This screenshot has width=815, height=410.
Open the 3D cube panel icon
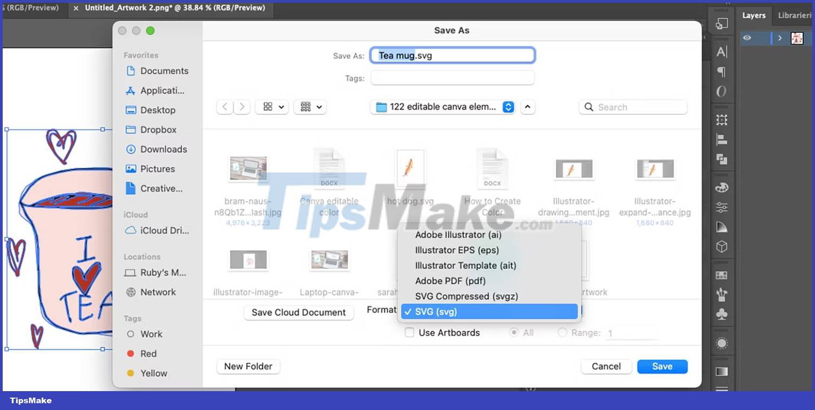point(722,247)
